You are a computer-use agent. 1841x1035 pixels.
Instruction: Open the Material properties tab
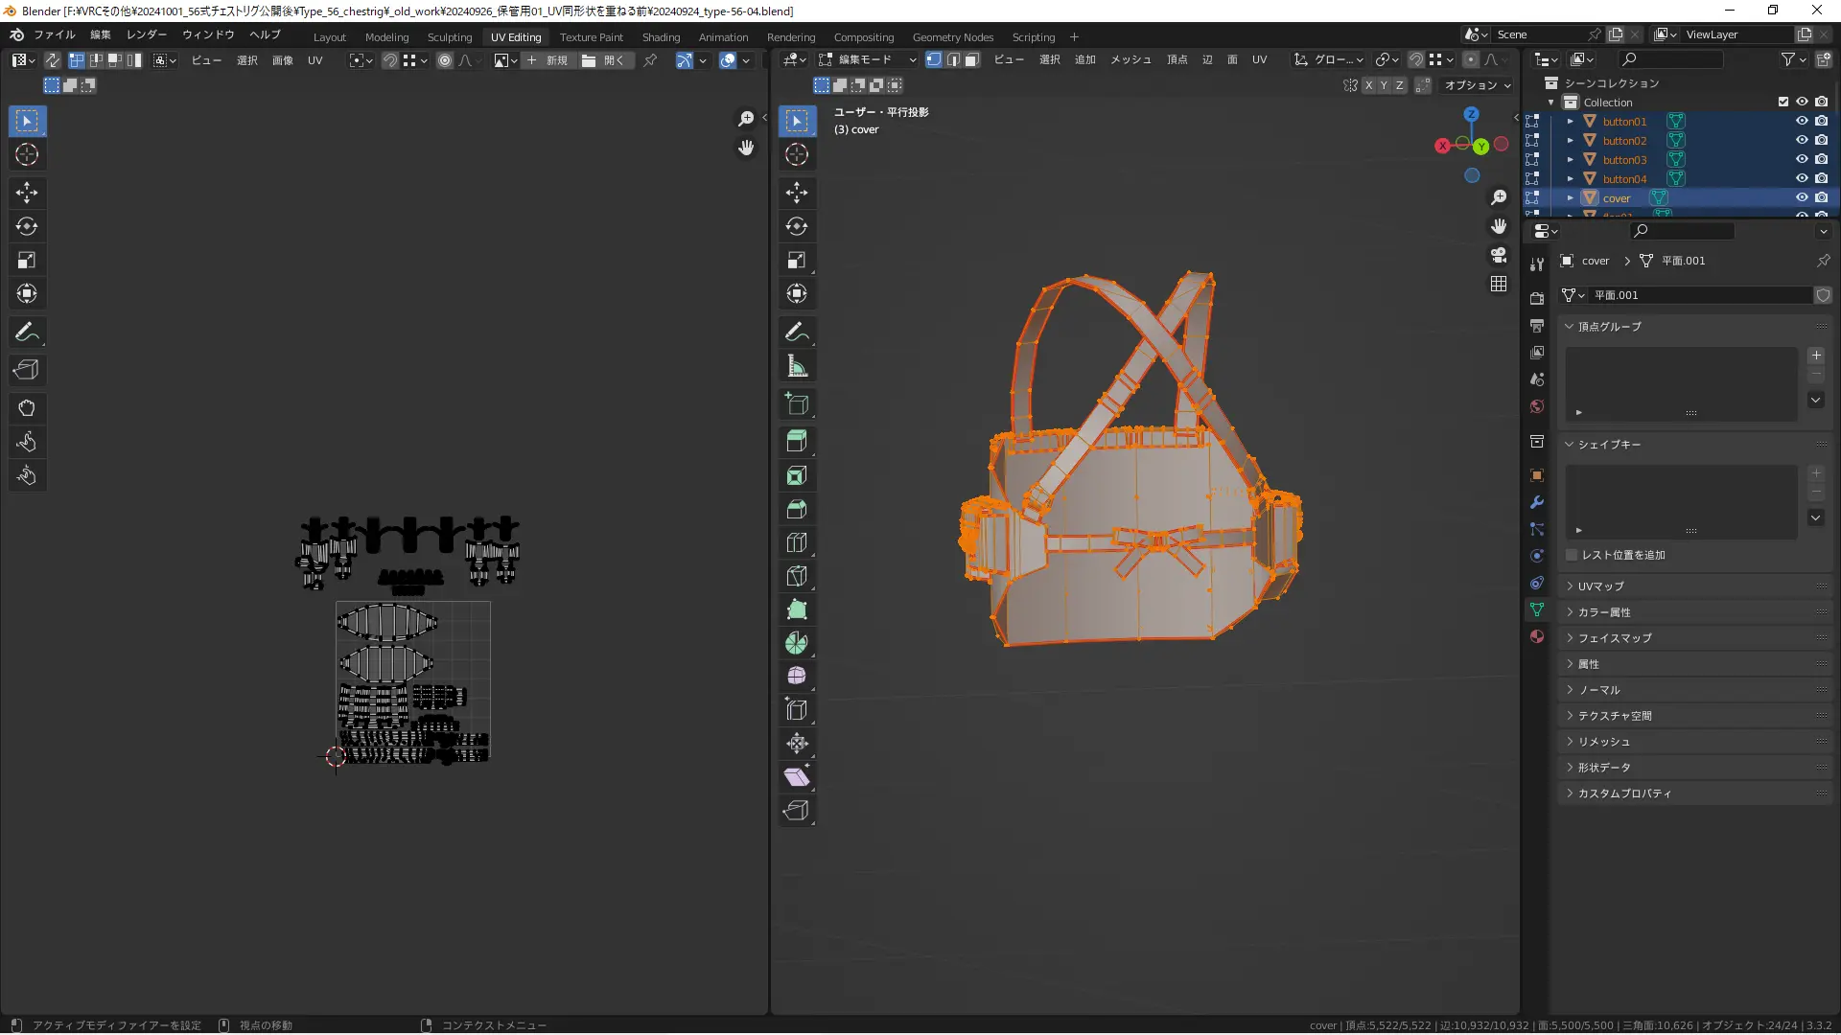(x=1537, y=636)
